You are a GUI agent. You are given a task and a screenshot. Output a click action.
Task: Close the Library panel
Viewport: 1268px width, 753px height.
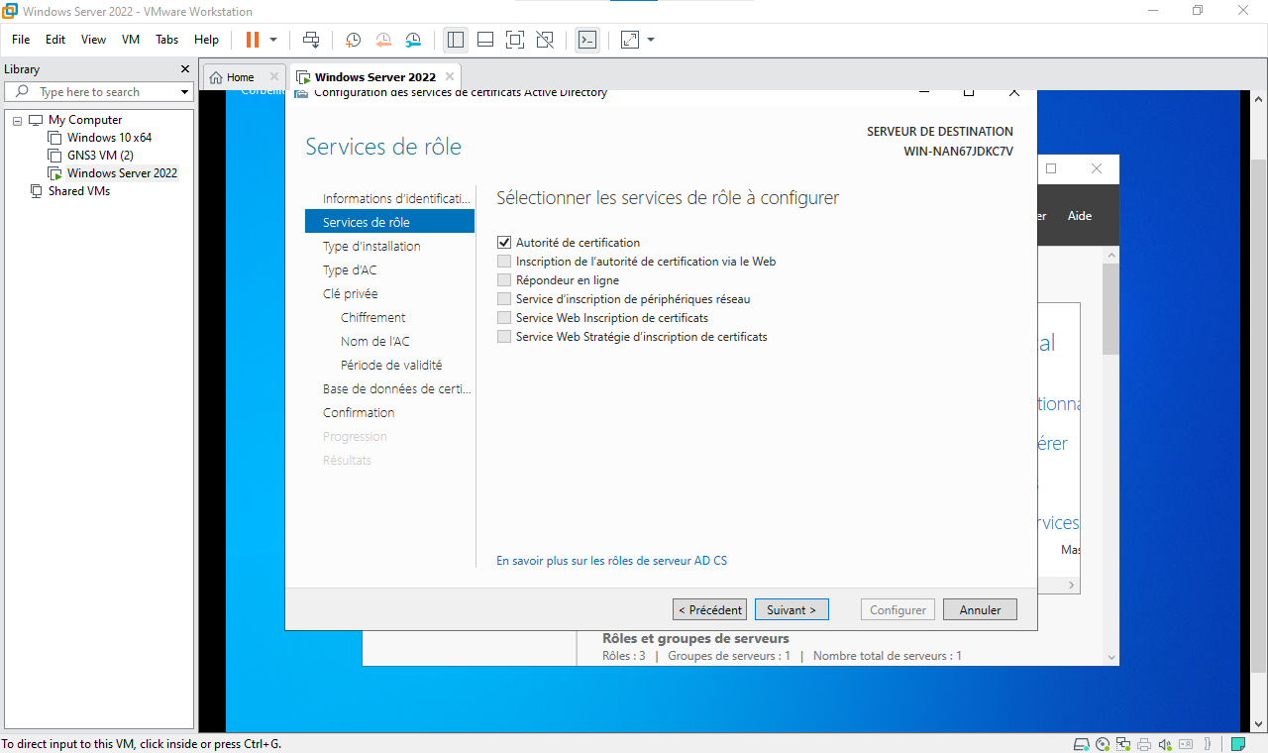pos(184,69)
